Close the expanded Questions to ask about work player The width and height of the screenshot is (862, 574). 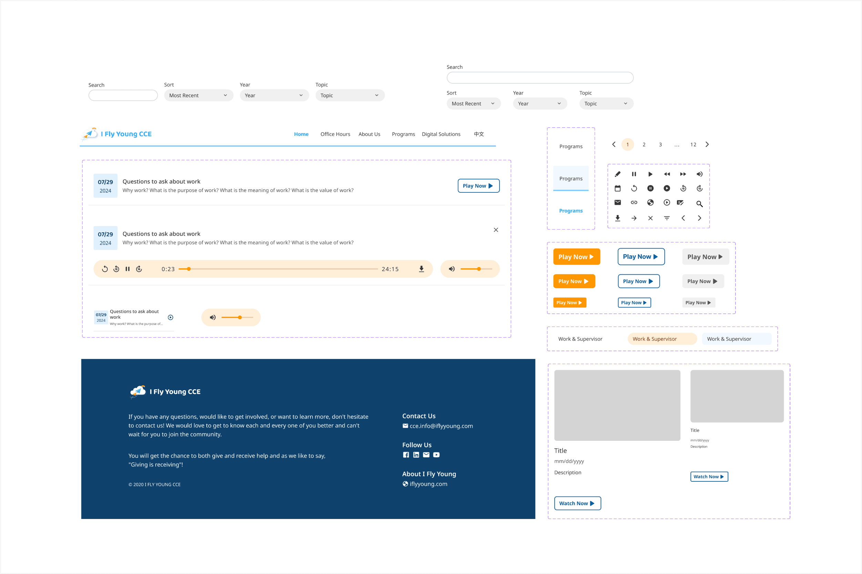coord(496,230)
